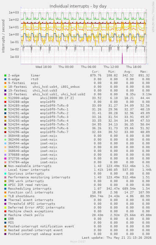156x245 pixels.
Task: Click the Cur column header
Action: tap(96, 72)
